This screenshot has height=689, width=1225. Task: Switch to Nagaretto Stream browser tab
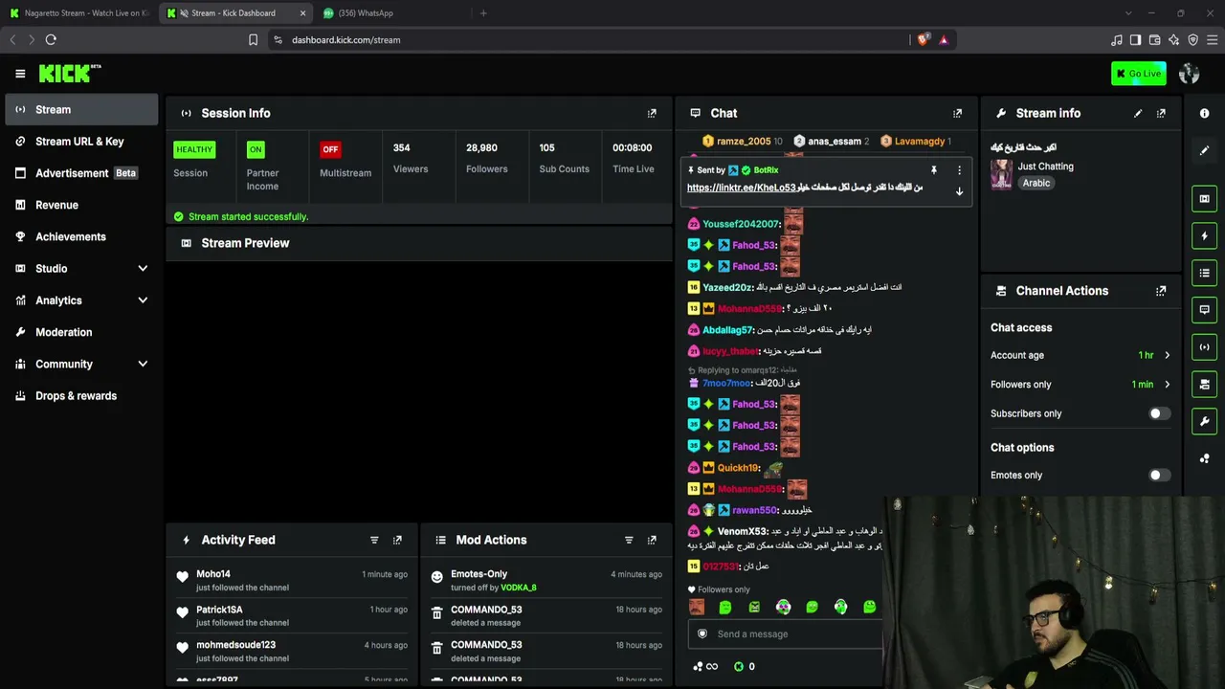coord(78,13)
